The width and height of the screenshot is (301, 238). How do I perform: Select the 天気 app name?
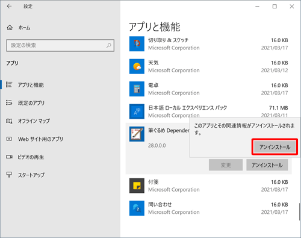point(154,63)
